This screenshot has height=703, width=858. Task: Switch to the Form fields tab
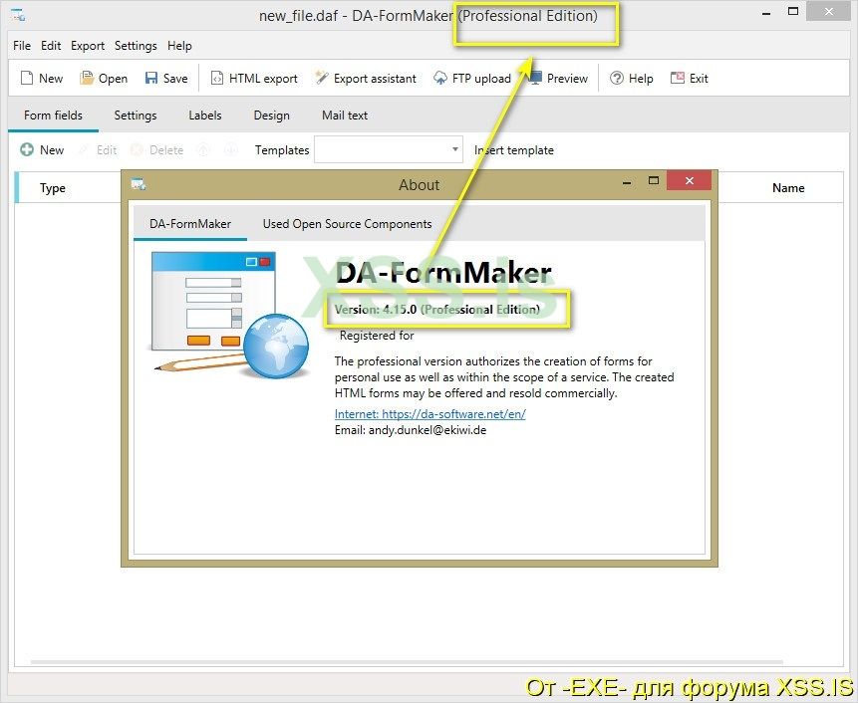(53, 116)
